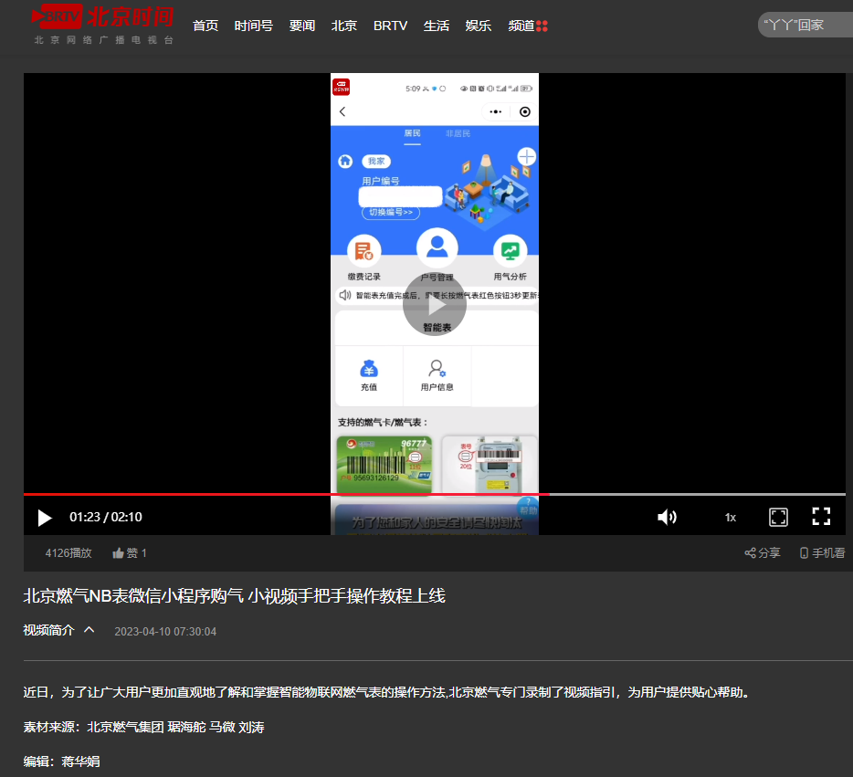Click the back arrow in phone video

(342, 111)
